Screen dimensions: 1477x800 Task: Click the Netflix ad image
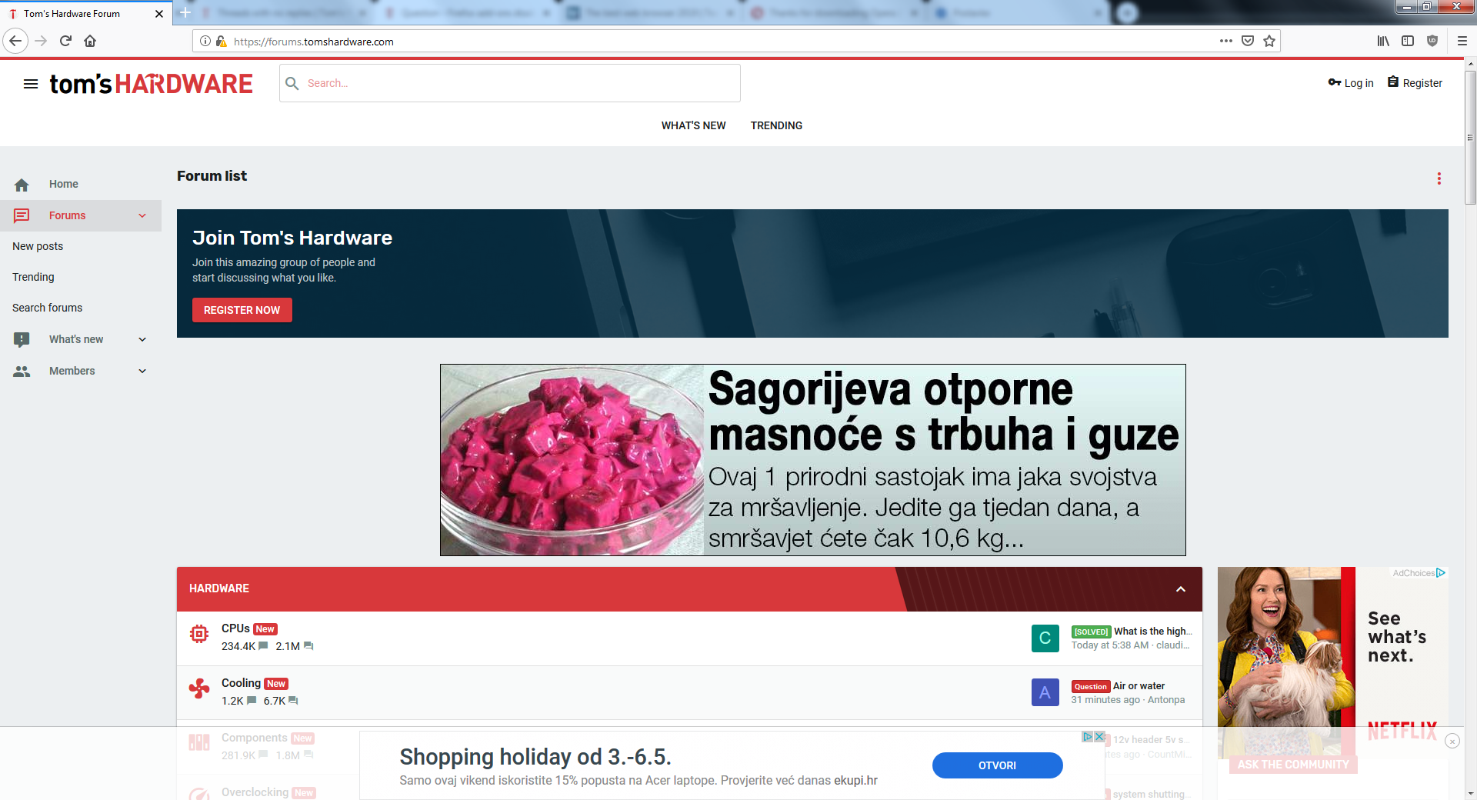(1332, 662)
